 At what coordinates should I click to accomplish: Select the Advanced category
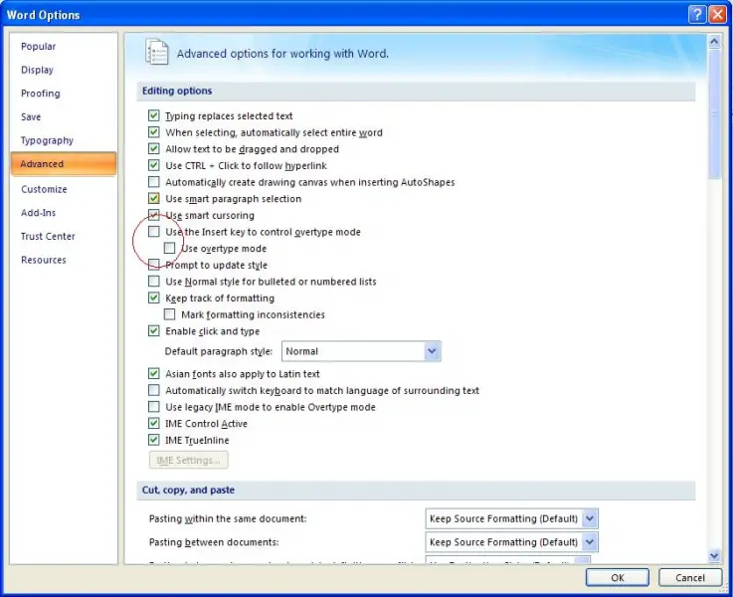pyautogui.click(x=64, y=163)
